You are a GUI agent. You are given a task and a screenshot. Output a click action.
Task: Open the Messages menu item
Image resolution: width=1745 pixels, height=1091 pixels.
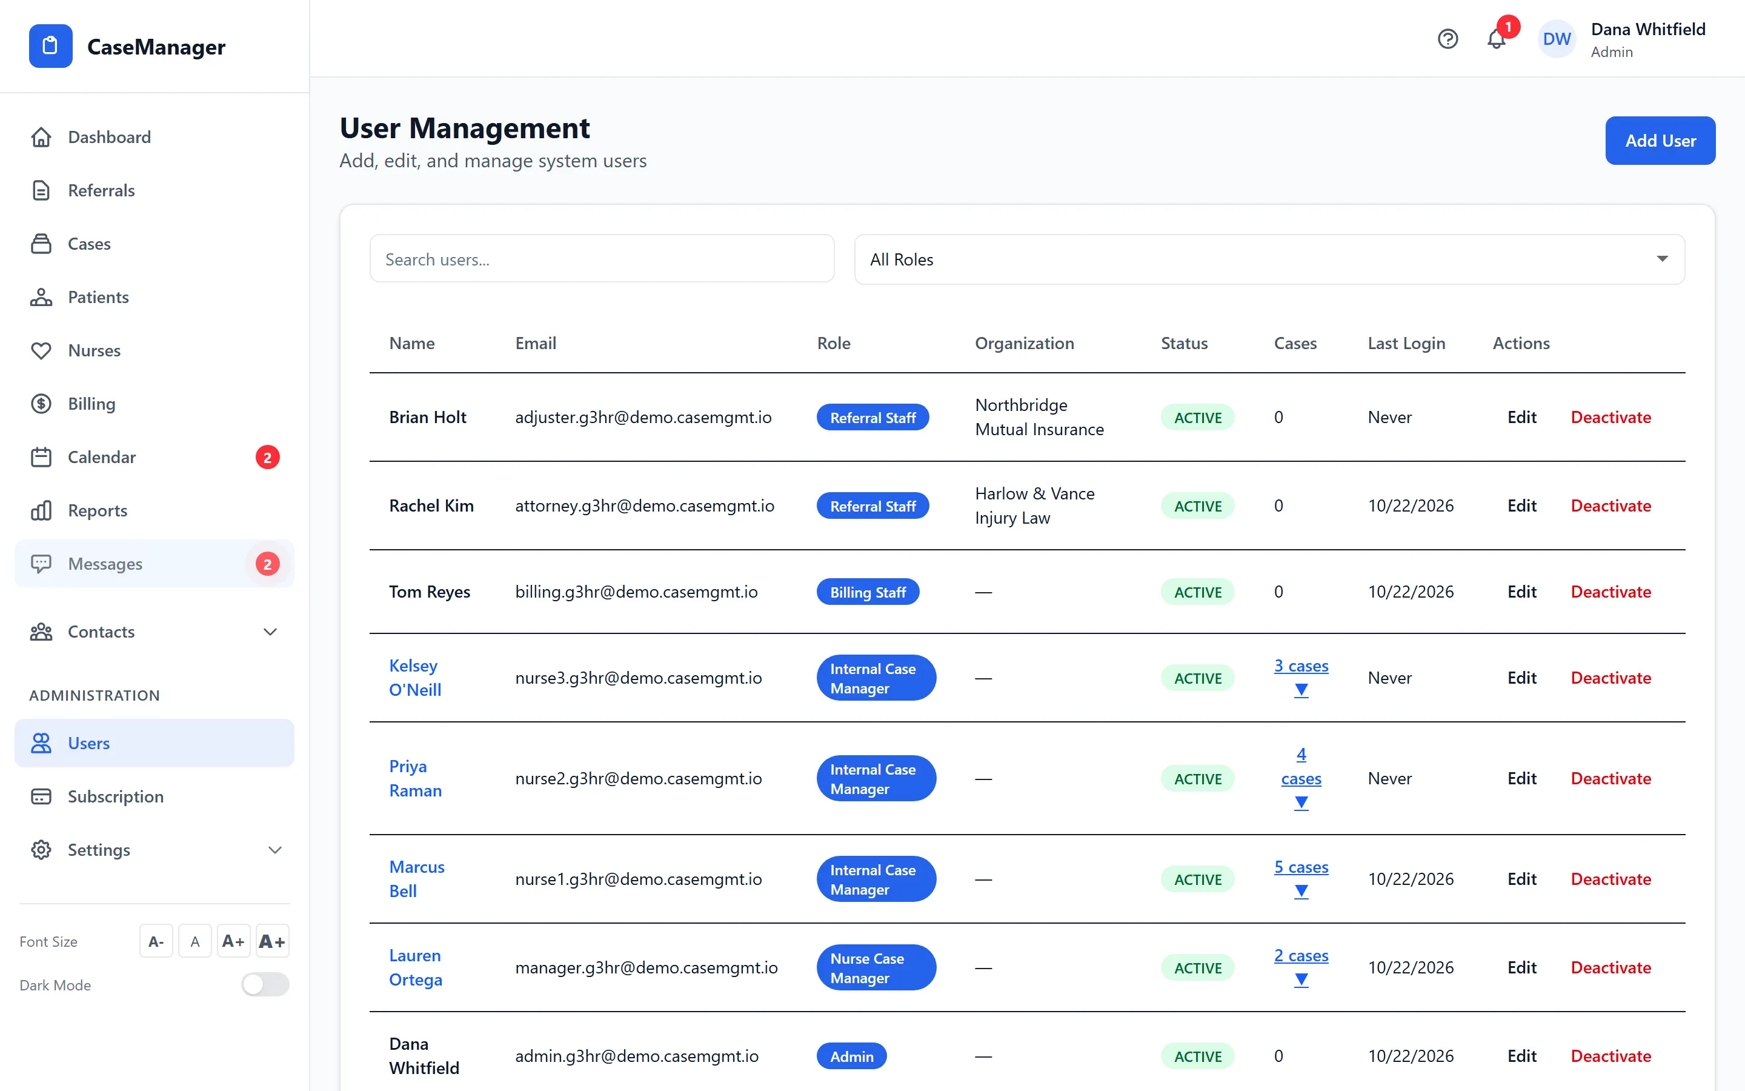click(x=155, y=564)
